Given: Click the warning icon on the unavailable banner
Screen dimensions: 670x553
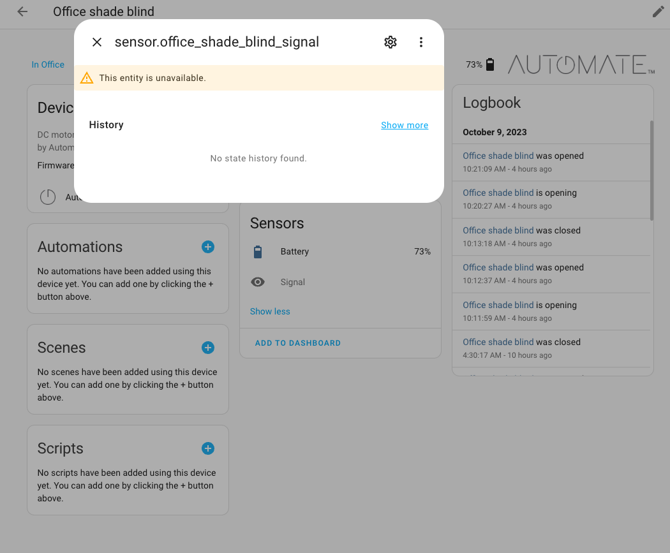Looking at the screenshot, I should [x=87, y=77].
